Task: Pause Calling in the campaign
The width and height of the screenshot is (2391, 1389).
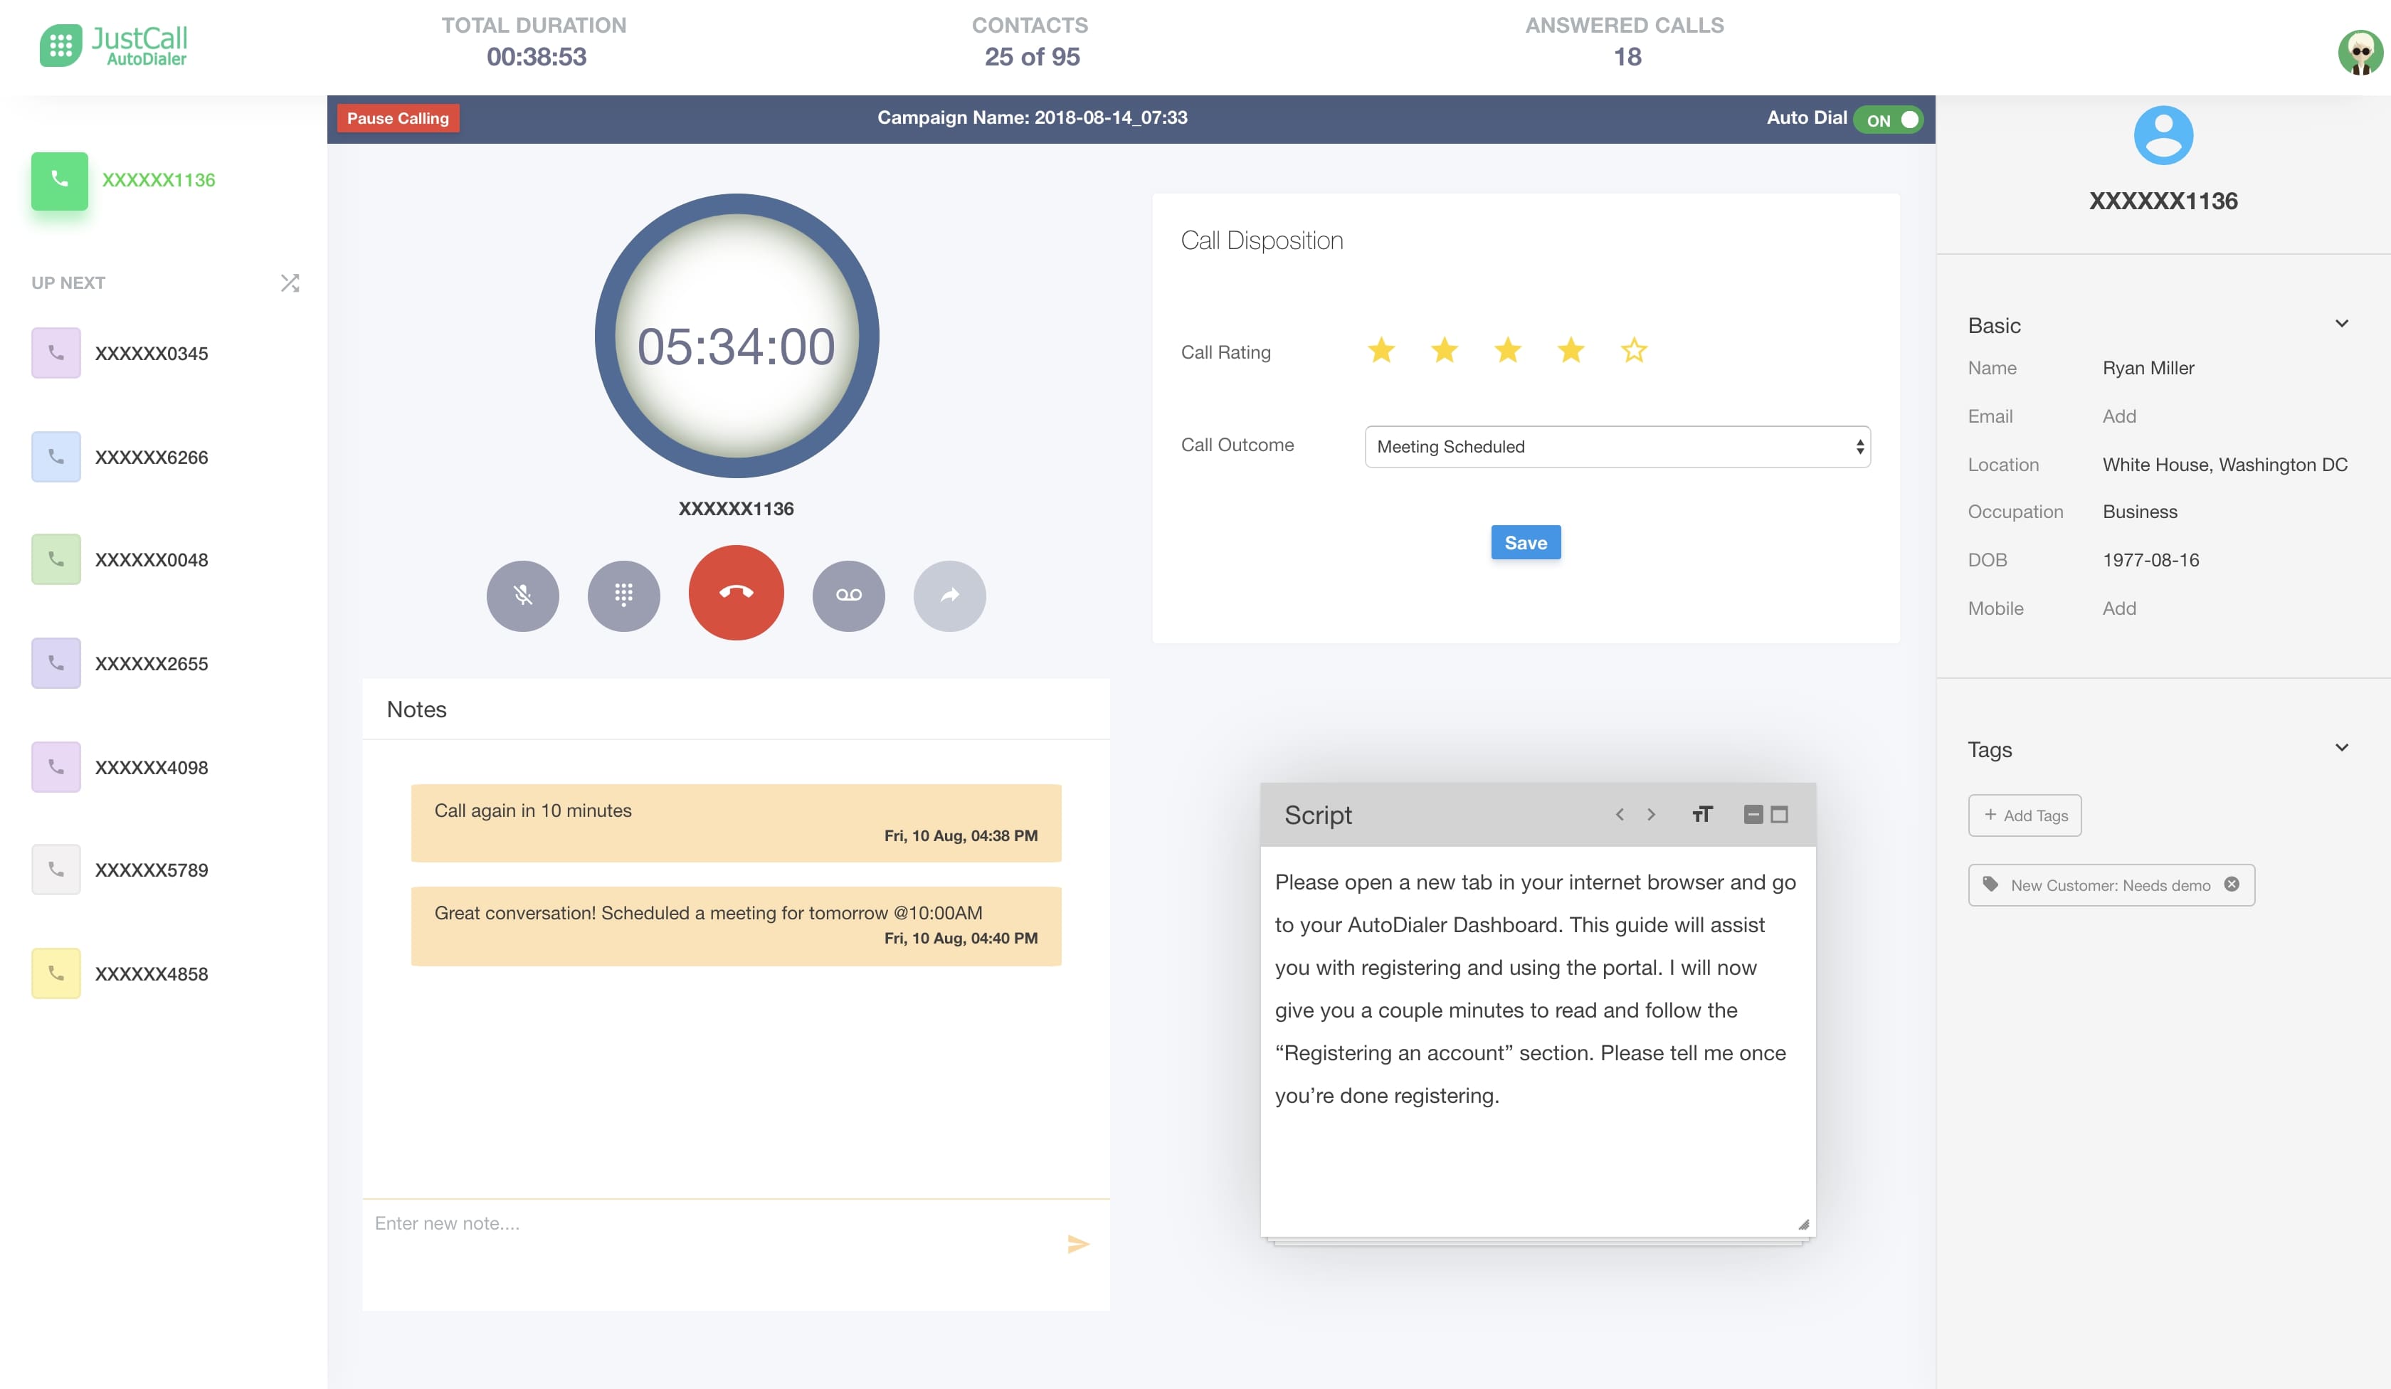Action: coord(398,119)
